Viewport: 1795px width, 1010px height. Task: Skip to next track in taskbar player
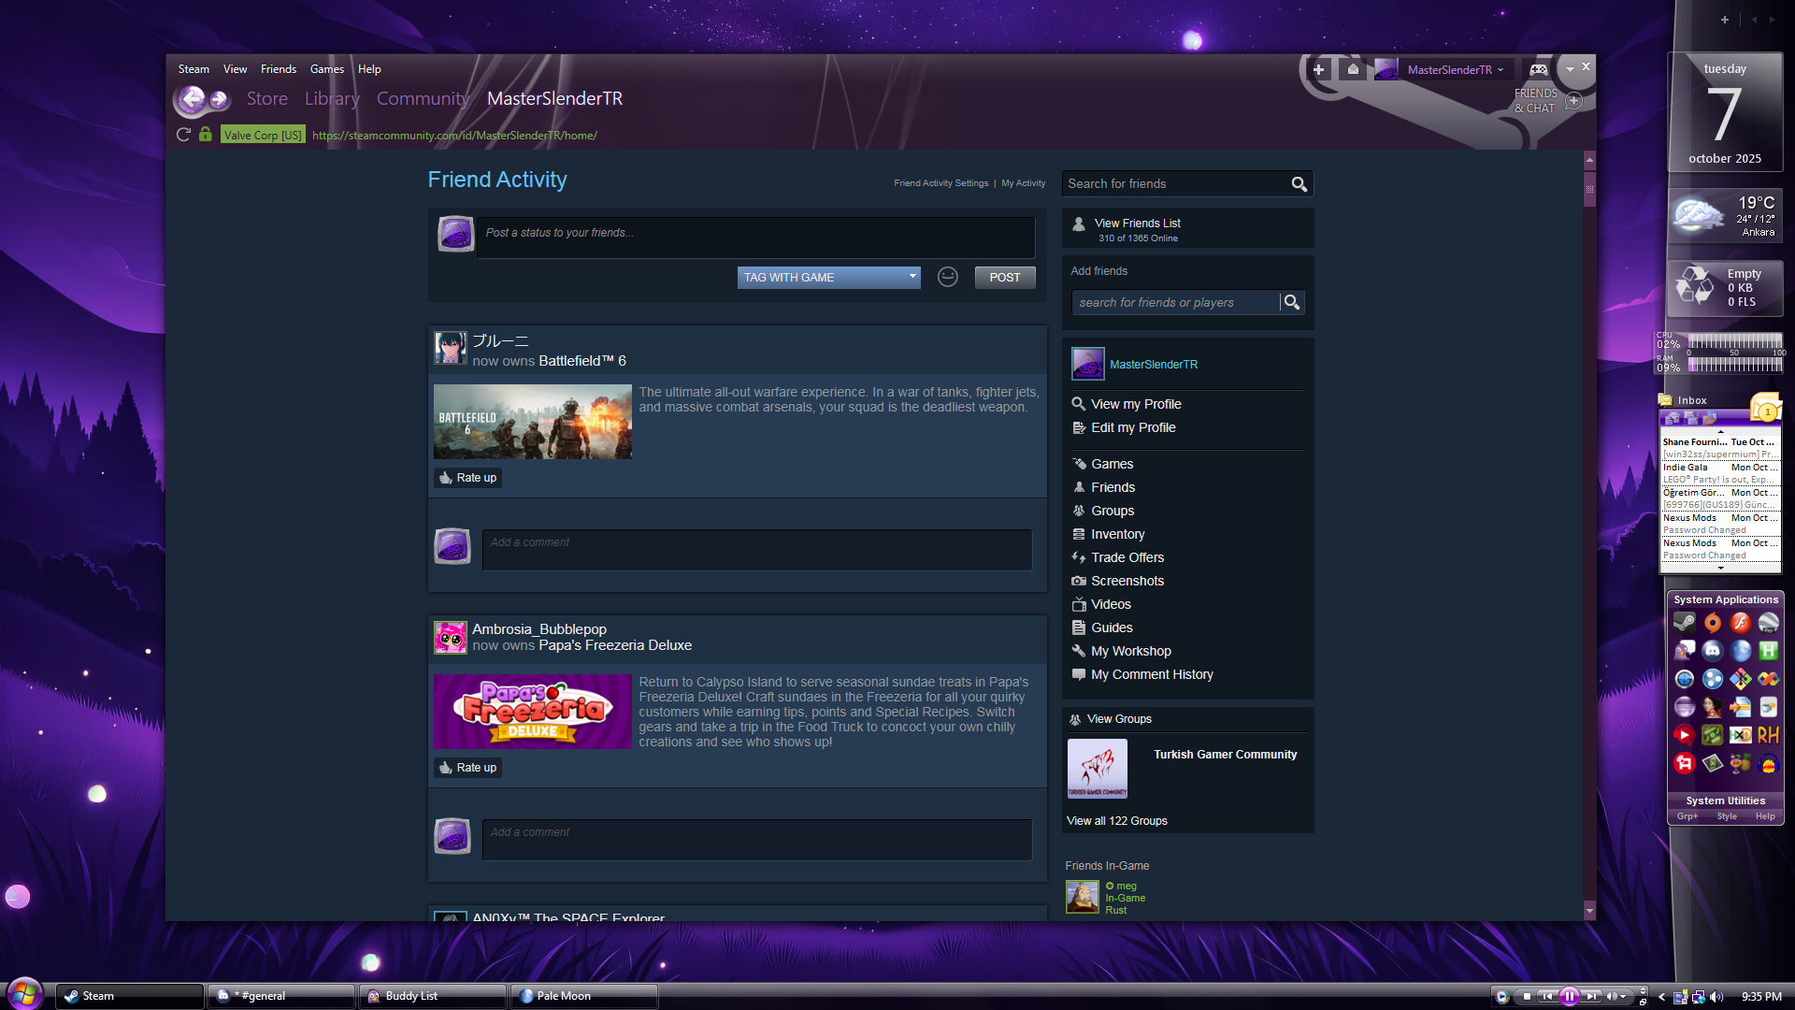coord(1591,997)
